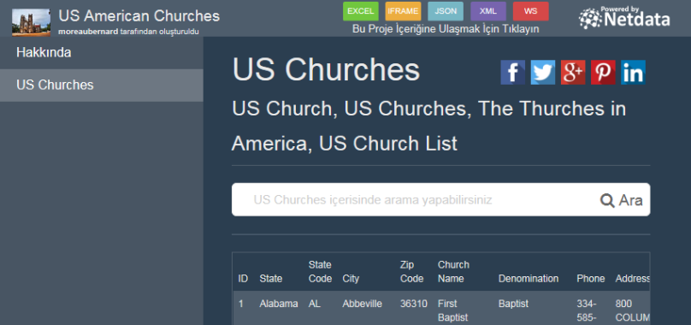Image resolution: width=691 pixels, height=325 pixels.
Task: Open Hakkında sidebar item
Action: click(x=102, y=52)
